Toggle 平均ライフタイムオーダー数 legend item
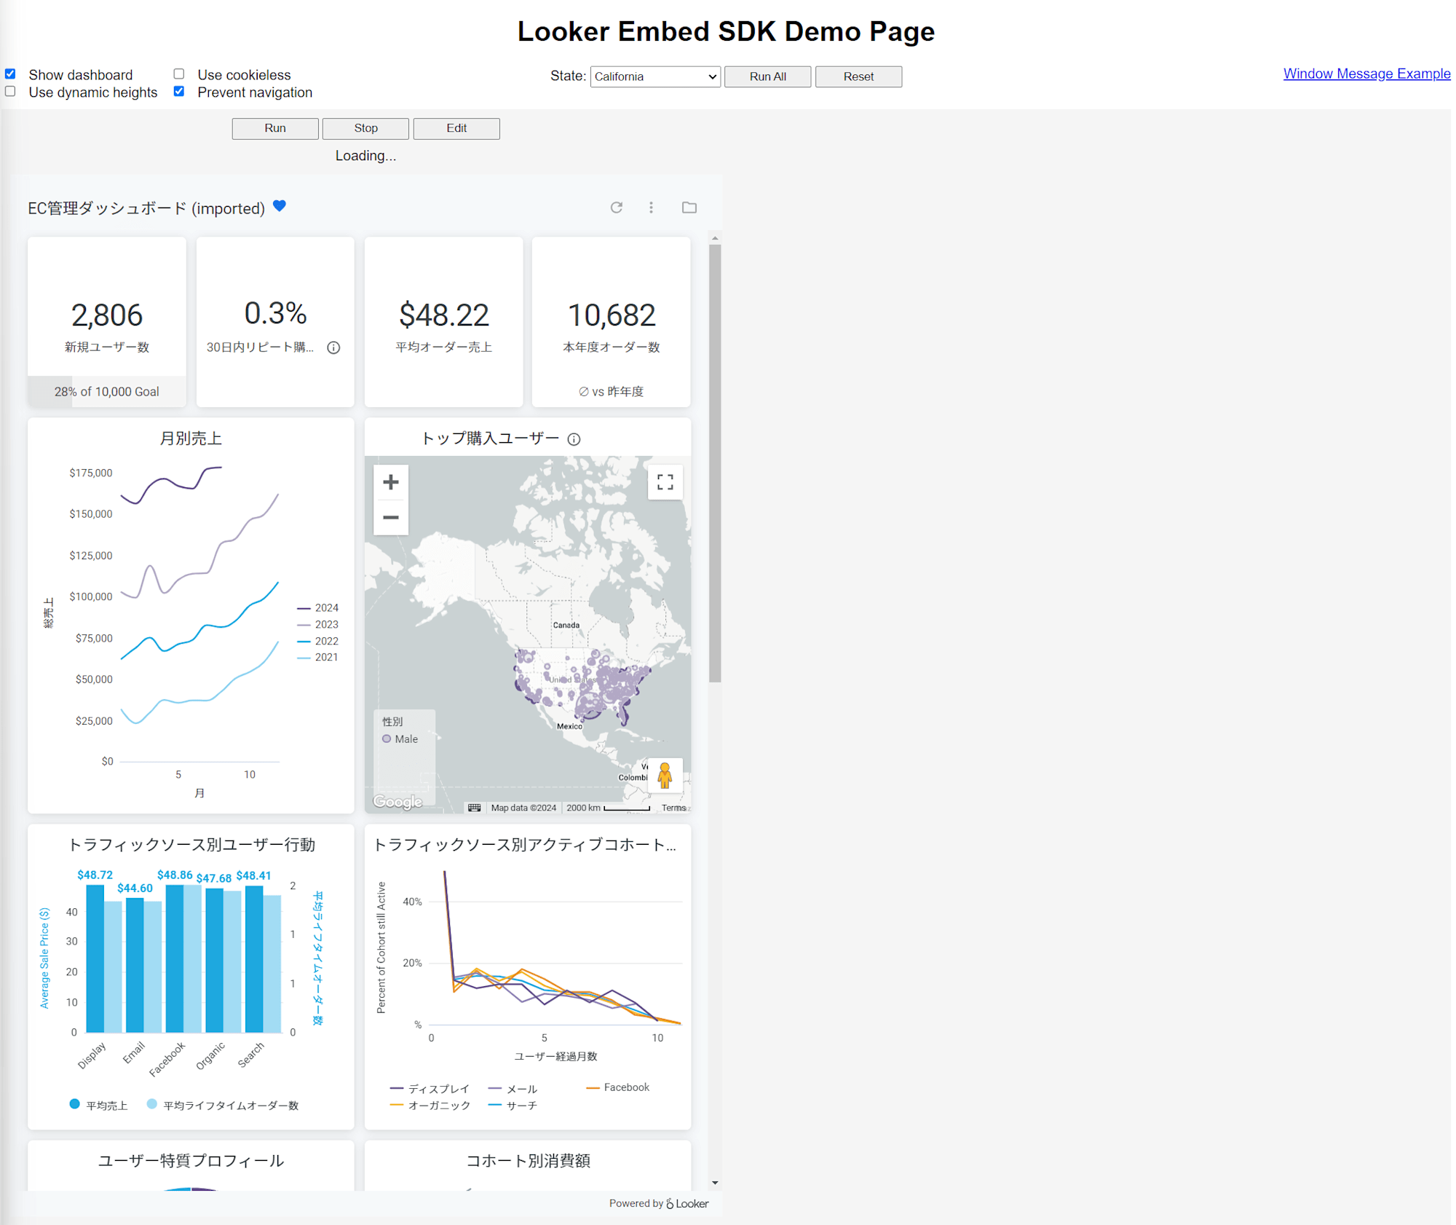This screenshot has width=1456, height=1225. [x=223, y=1106]
